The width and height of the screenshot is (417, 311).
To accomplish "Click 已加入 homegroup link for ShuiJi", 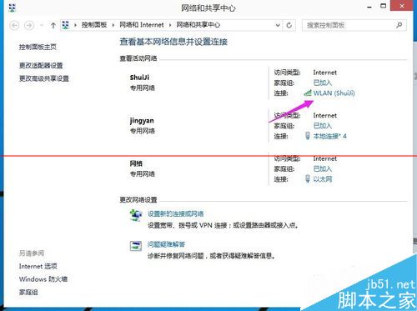I will [323, 83].
